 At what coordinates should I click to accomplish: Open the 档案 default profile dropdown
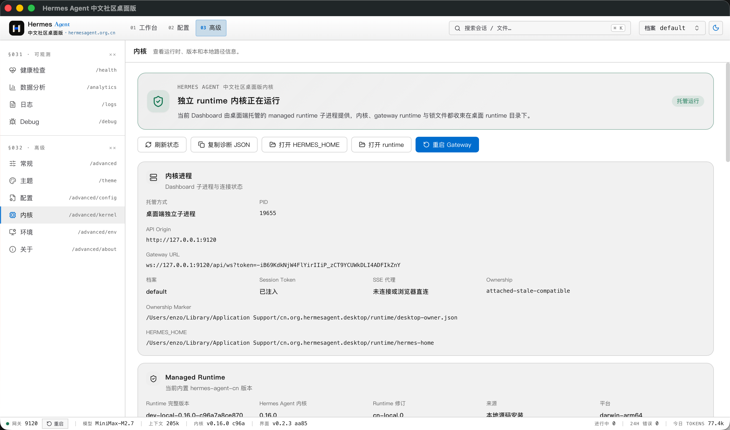tap(672, 28)
